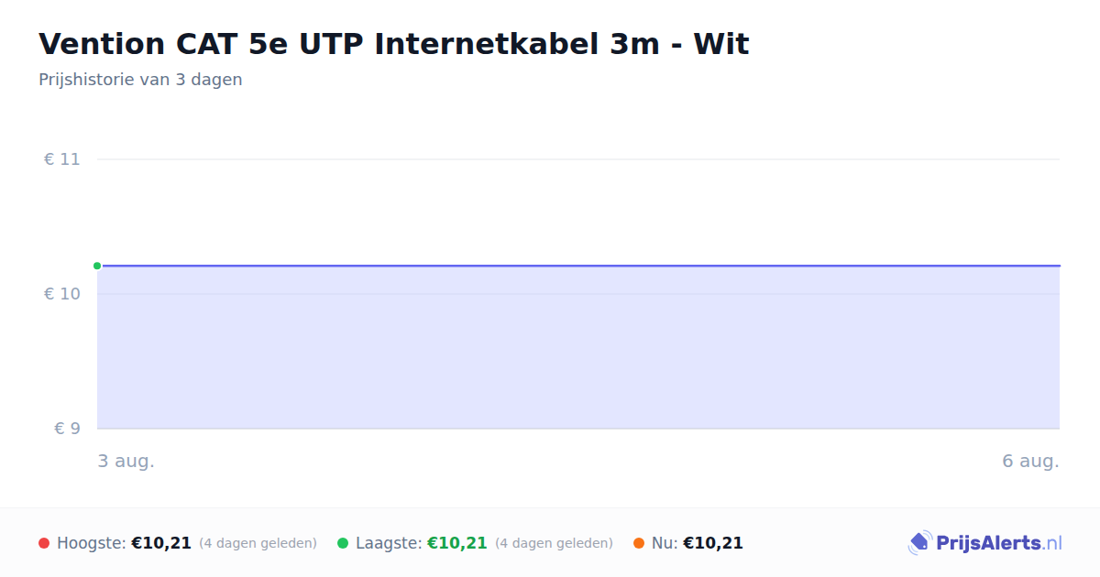This screenshot has width=1100, height=577.
Task: Click the 6 aug. date label
Action: coord(1030,462)
